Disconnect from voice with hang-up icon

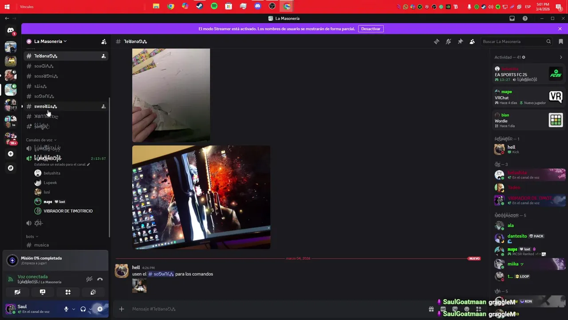[x=100, y=279]
